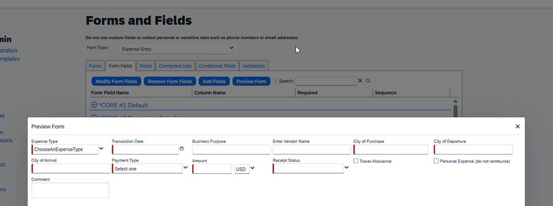Clear the search box with X icon
This screenshot has width=553, height=206.
pos(360,81)
